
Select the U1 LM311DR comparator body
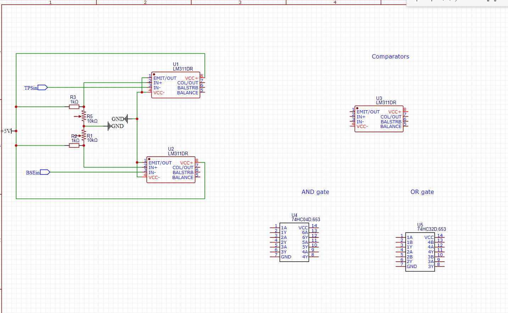coord(175,85)
